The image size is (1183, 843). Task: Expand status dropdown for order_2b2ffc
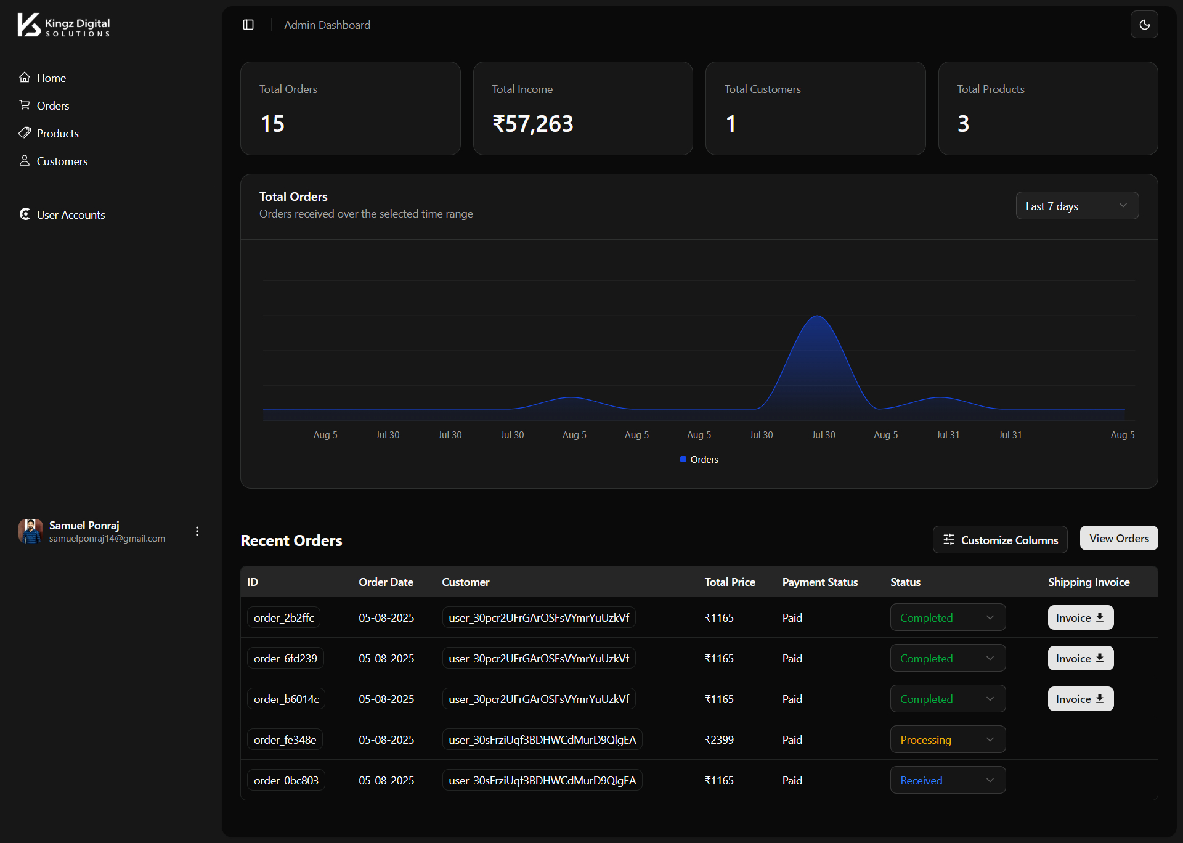pos(947,617)
